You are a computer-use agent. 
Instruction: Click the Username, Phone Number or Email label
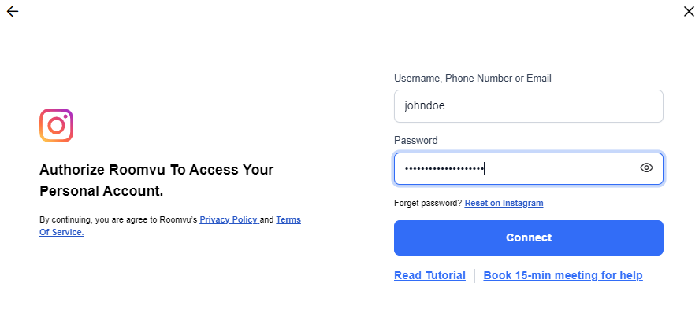coord(472,79)
